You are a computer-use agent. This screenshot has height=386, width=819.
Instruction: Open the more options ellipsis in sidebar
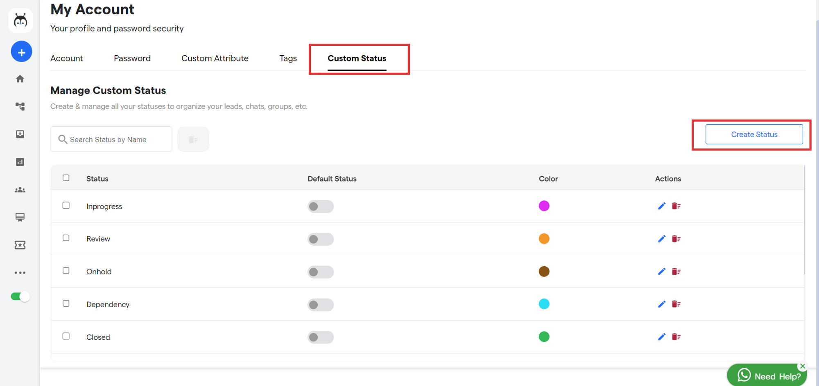point(20,273)
